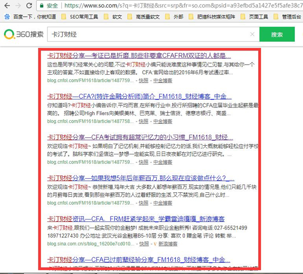The height and width of the screenshot is (274, 303).
Task: Open the 肥猫科技媒体矩阵 bookmark folder
Action: pyautogui.click(x=212, y=17)
